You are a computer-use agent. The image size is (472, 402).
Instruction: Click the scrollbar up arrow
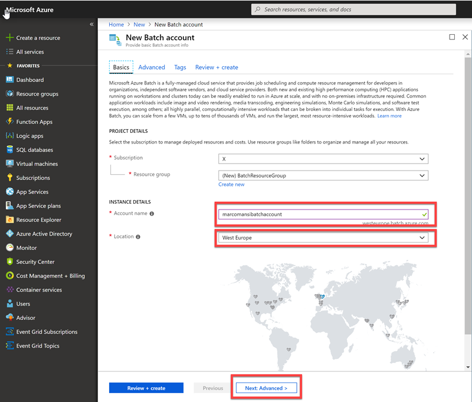[468, 54]
